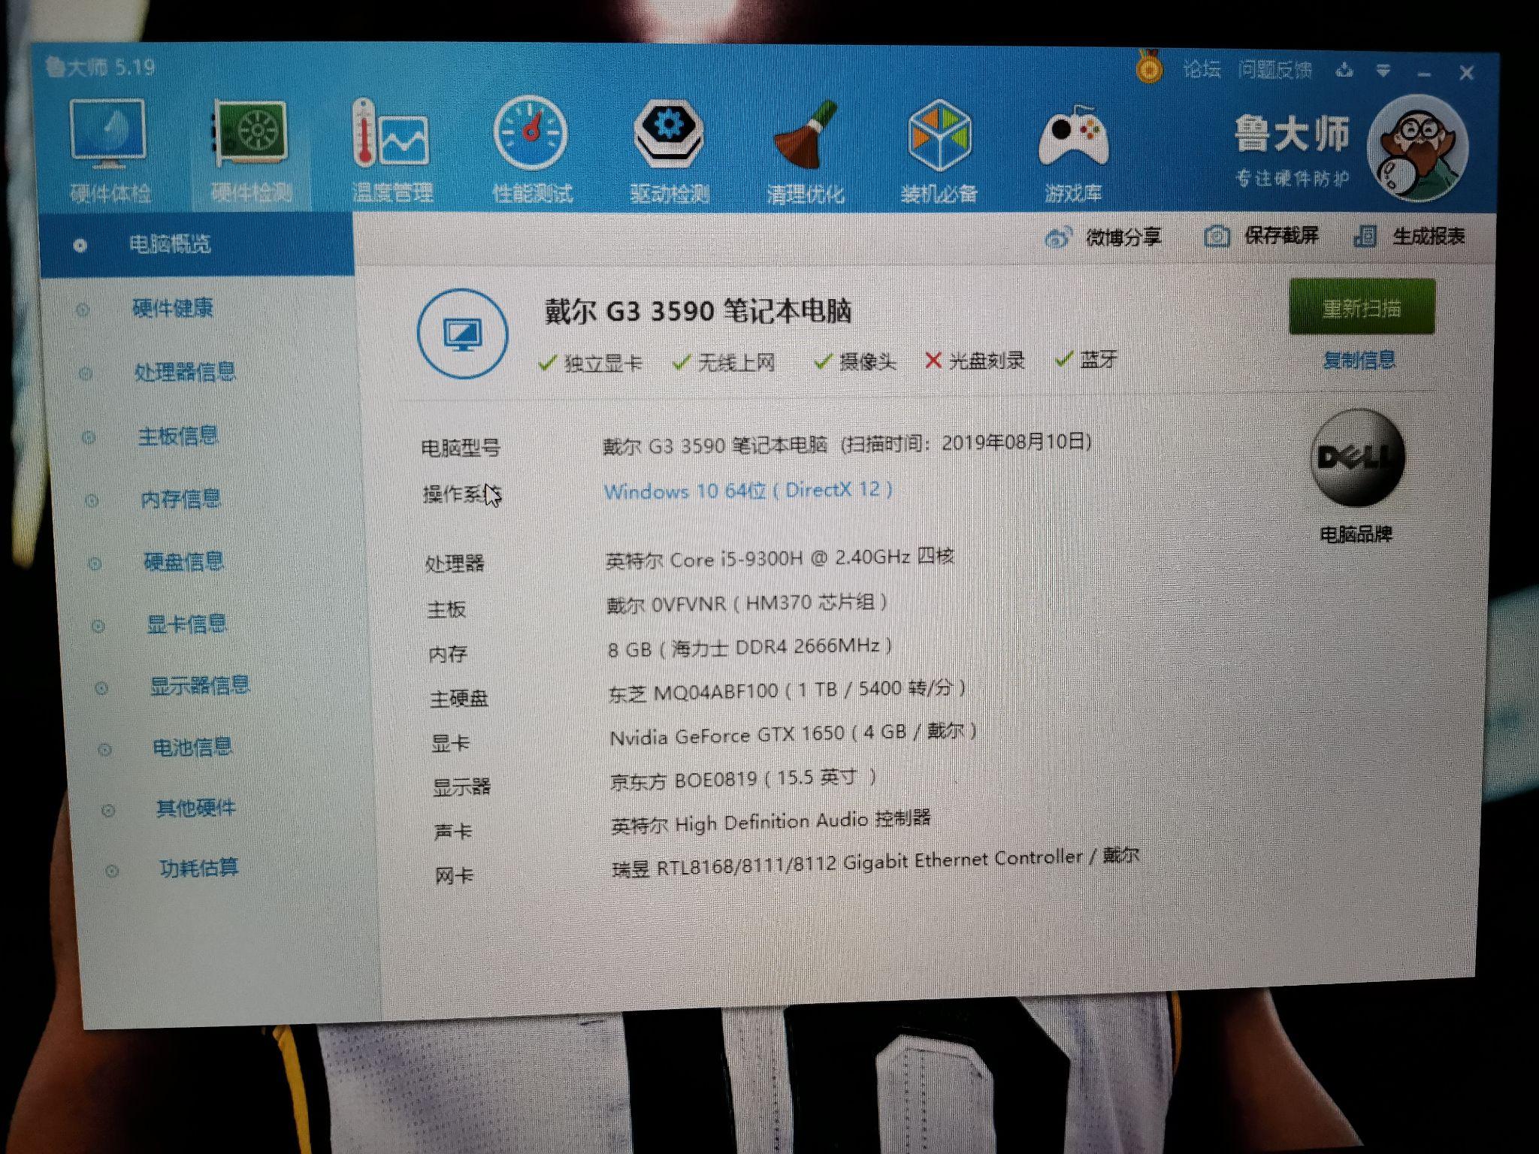
Task: Click memory value 8 GB DDR4 2666MHz
Action: 751,647
